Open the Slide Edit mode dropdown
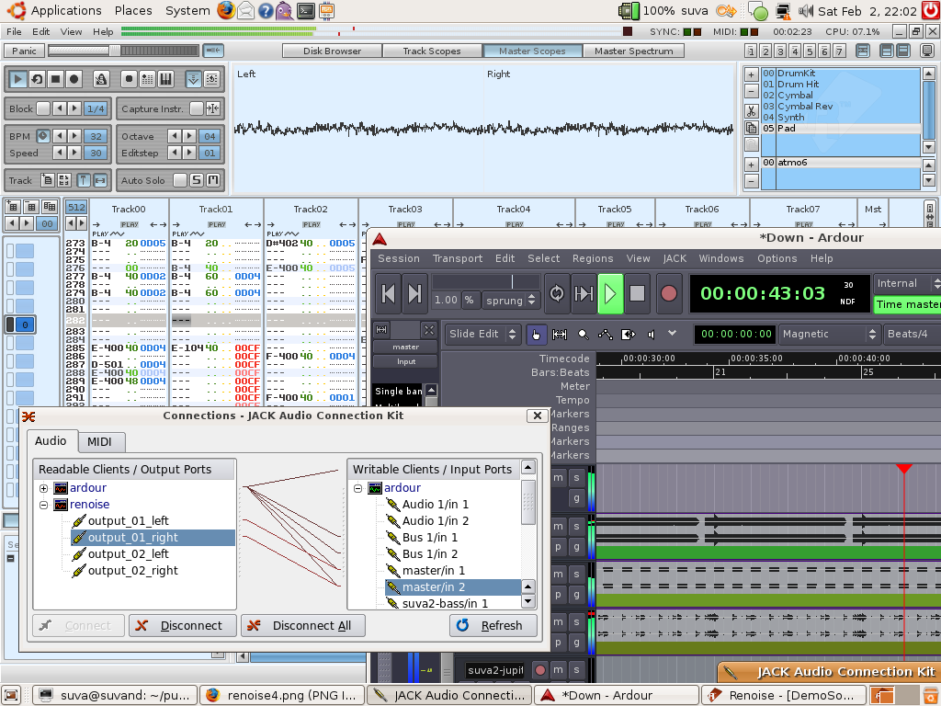This screenshot has width=941, height=706. [482, 335]
